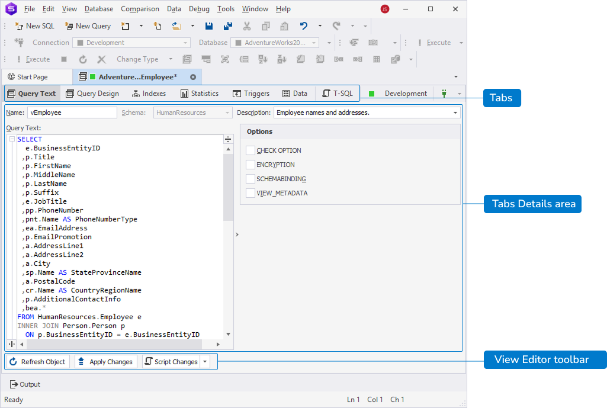Viewport: 607px width, 408px height.
Task: Open the Undo history dropdown arrow
Action: [x=320, y=26]
